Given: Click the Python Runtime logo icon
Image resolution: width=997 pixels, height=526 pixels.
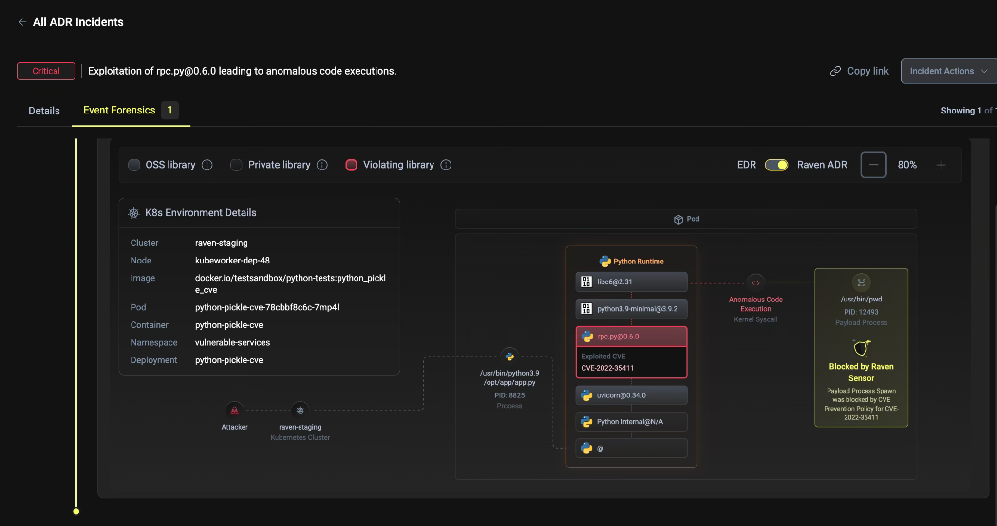Looking at the screenshot, I should (x=605, y=262).
